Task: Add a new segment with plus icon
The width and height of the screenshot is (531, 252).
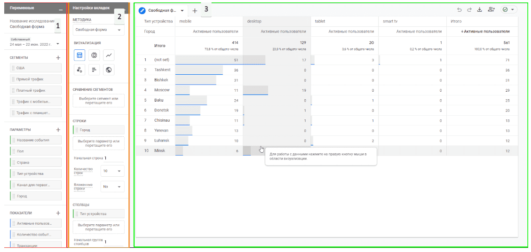Action: [x=58, y=57]
